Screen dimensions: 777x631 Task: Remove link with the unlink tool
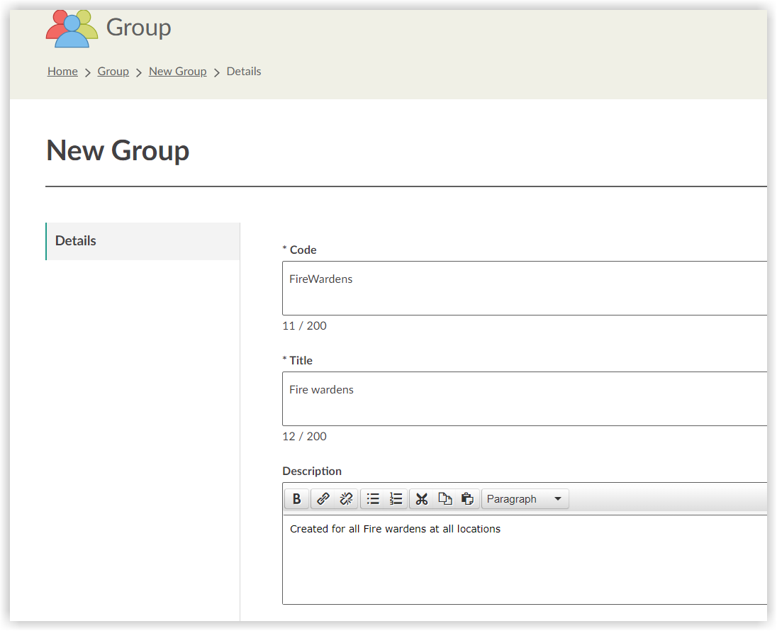tap(345, 498)
